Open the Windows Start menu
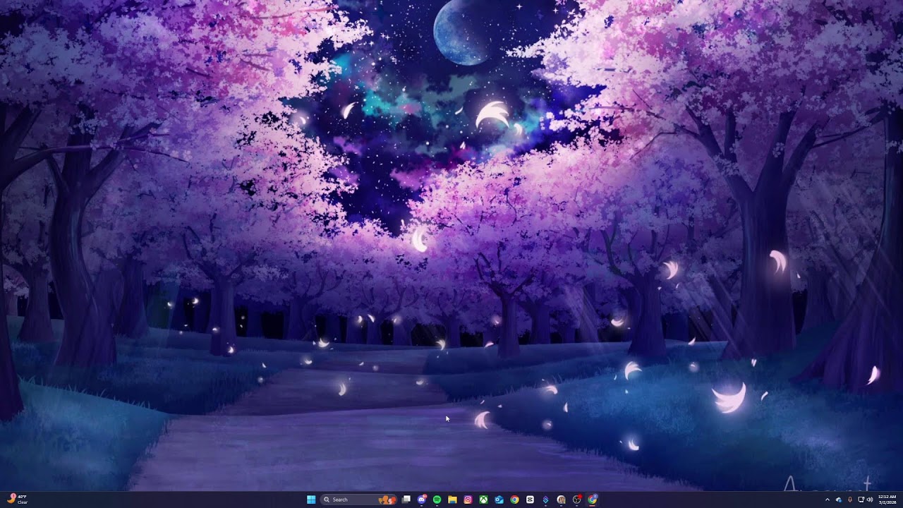The height and width of the screenshot is (508, 903). tap(311, 500)
